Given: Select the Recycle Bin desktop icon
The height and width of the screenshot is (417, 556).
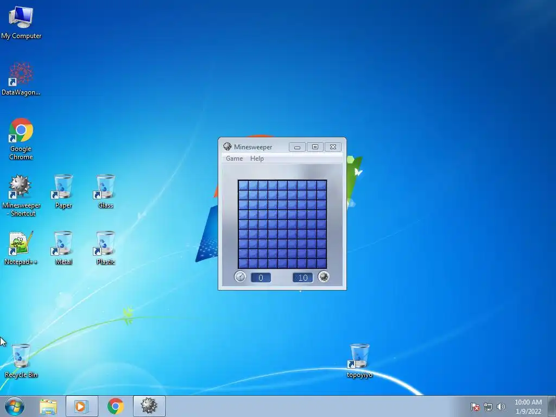Looking at the screenshot, I should (x=21, y=361).
